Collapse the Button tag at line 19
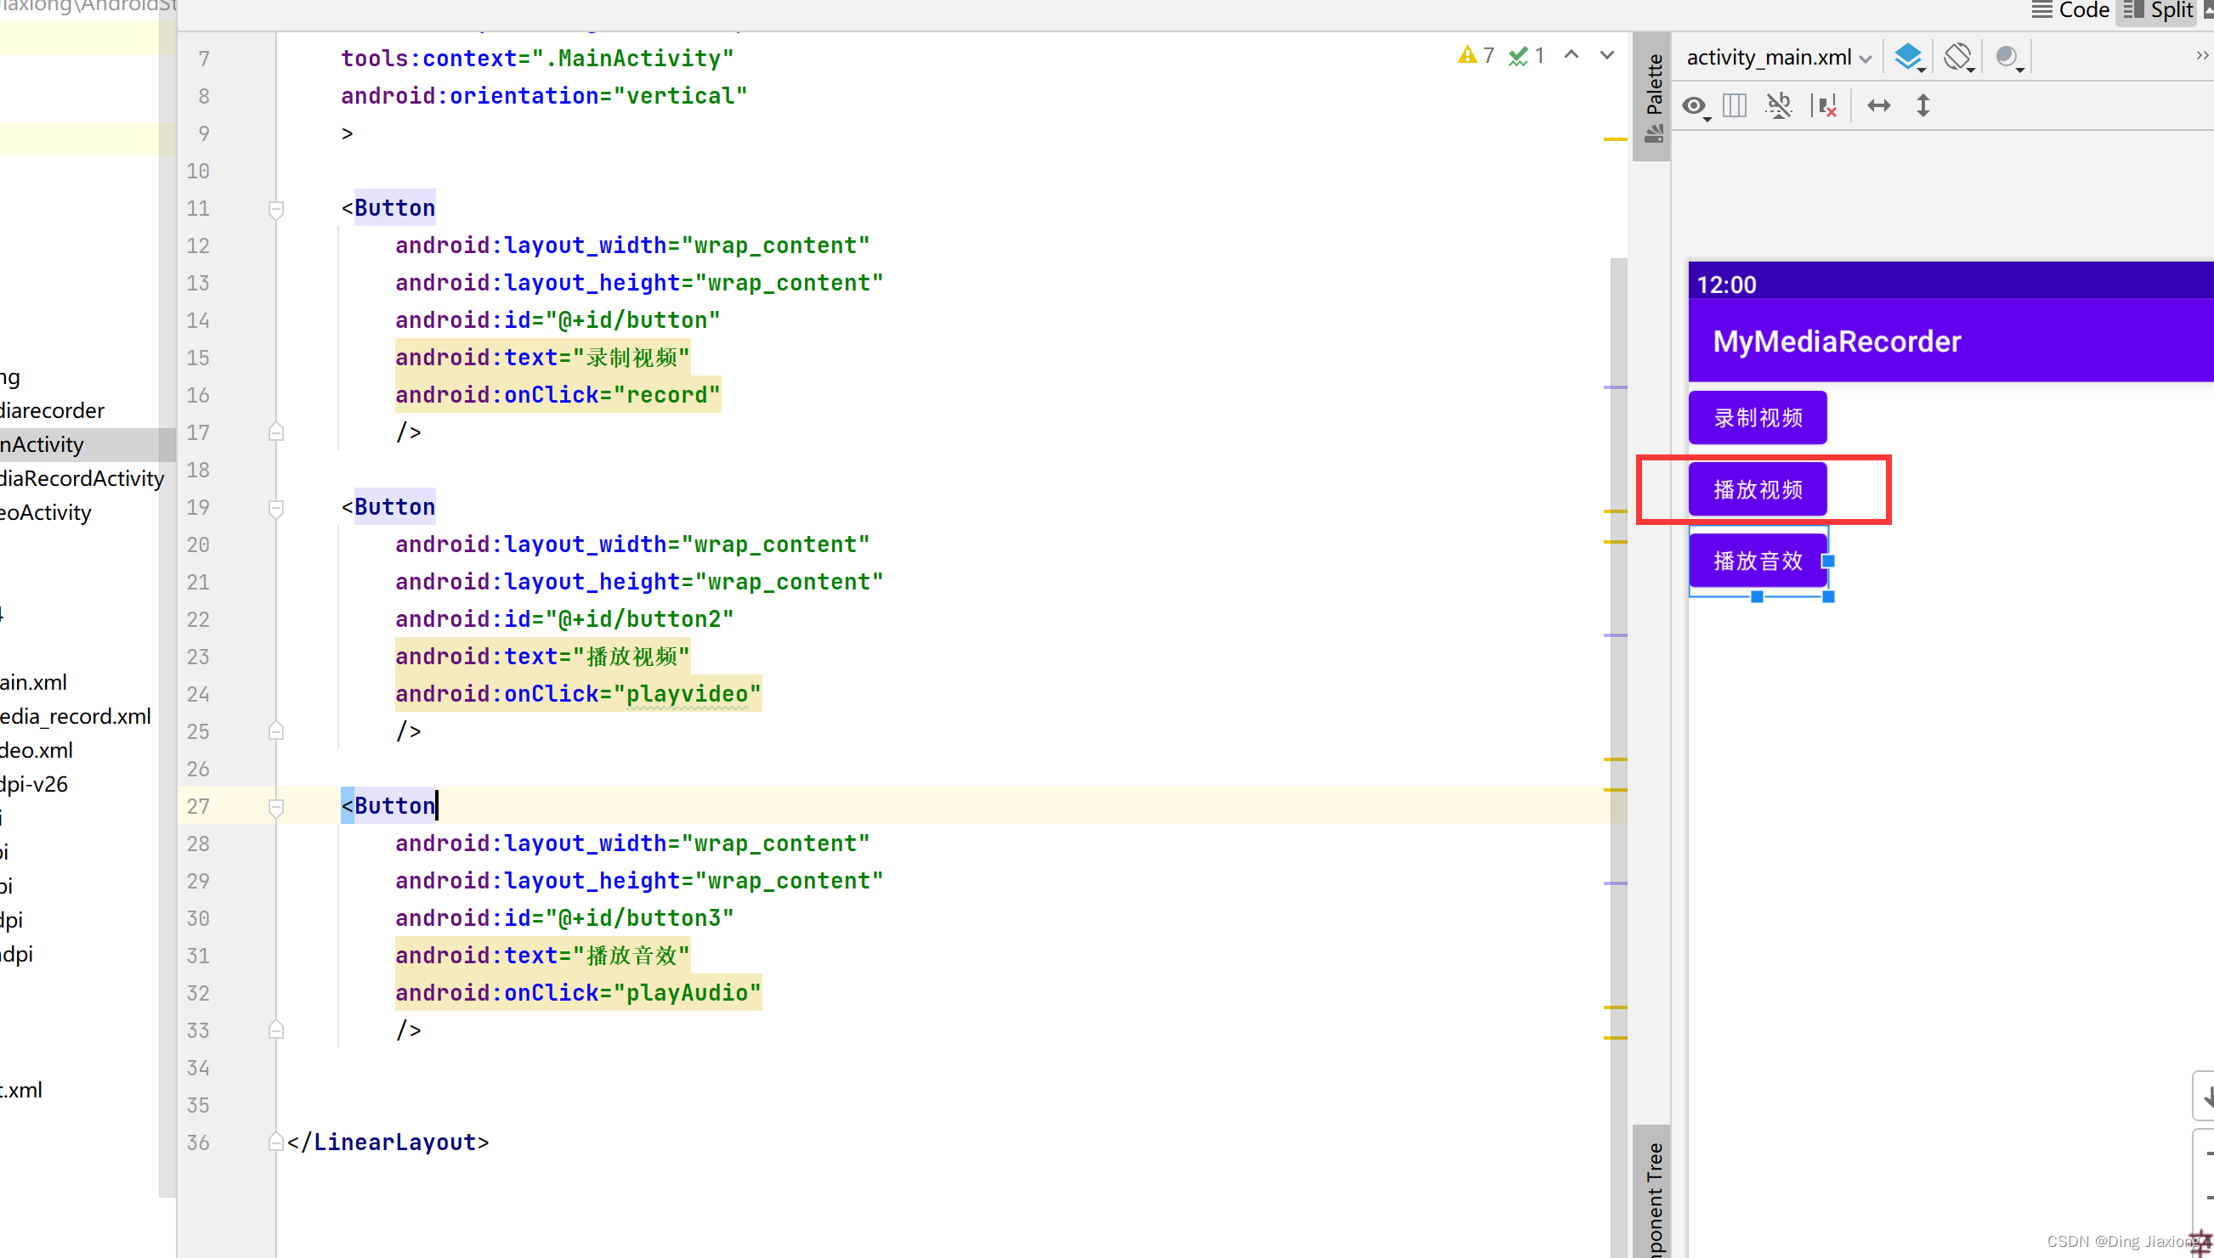 click(x=275, y=508)
